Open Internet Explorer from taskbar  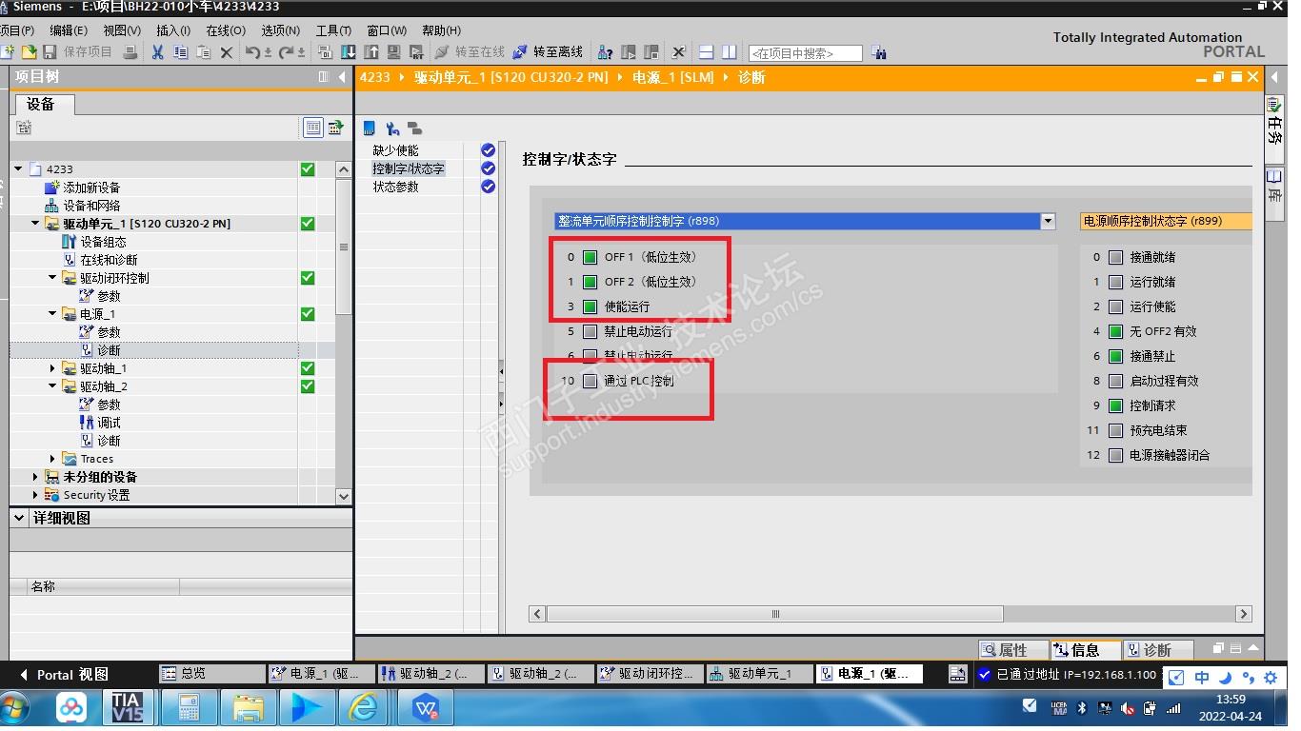364,708
